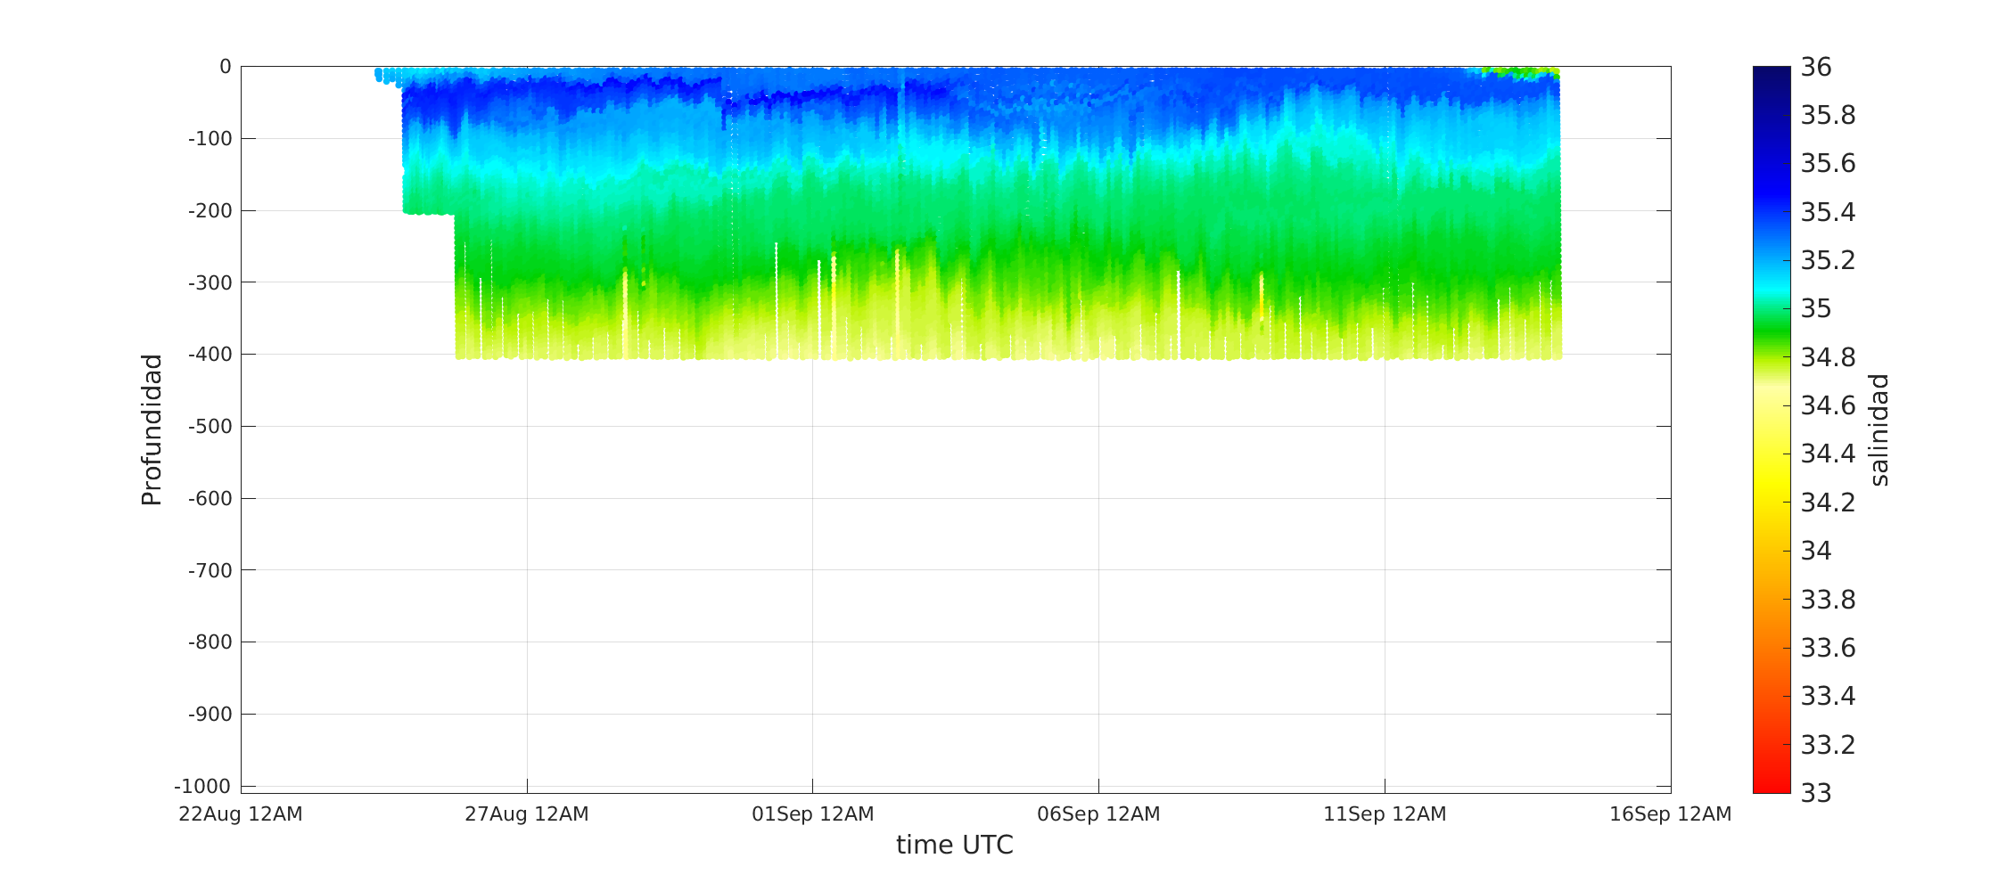Click the '34.6' colorbar tick label
The width and height of the screenshot is (2006, 891).
1828,405
